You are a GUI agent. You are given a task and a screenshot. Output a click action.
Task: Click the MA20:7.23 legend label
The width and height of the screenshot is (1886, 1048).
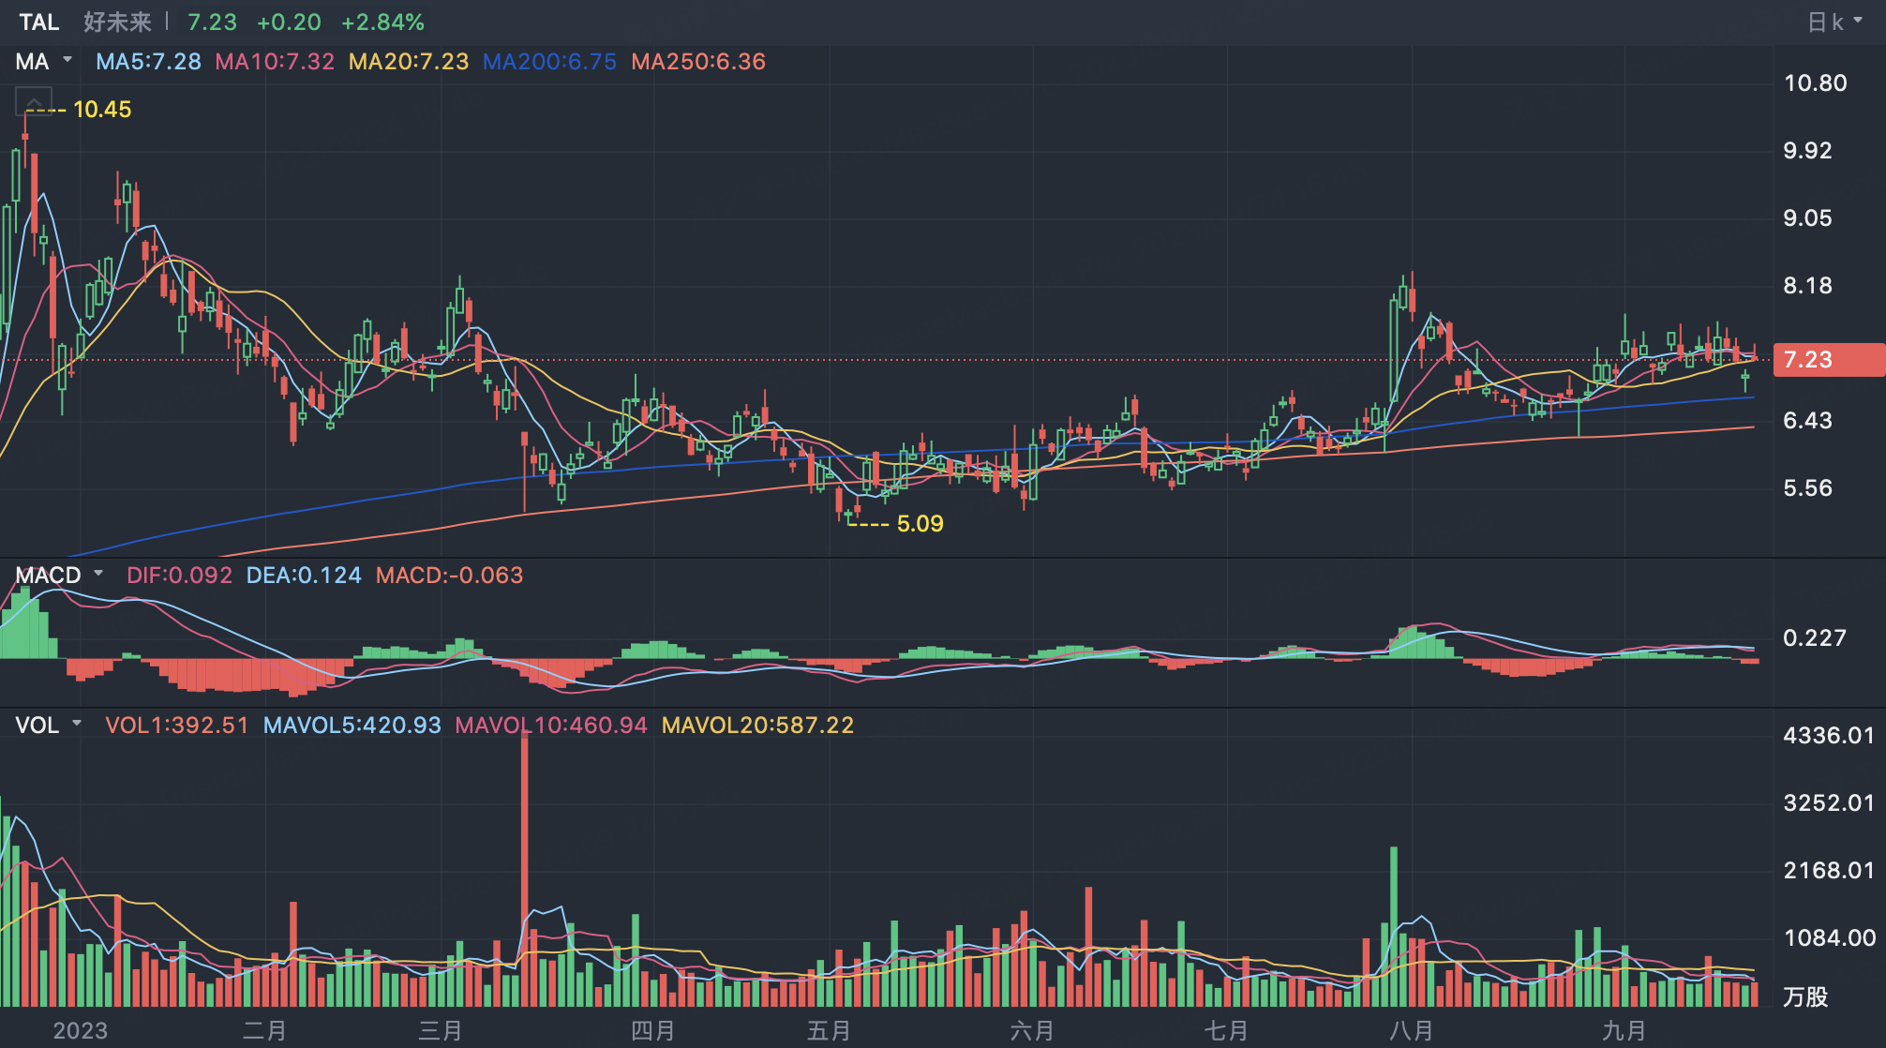pyautogui.click(x=409, y=62)
